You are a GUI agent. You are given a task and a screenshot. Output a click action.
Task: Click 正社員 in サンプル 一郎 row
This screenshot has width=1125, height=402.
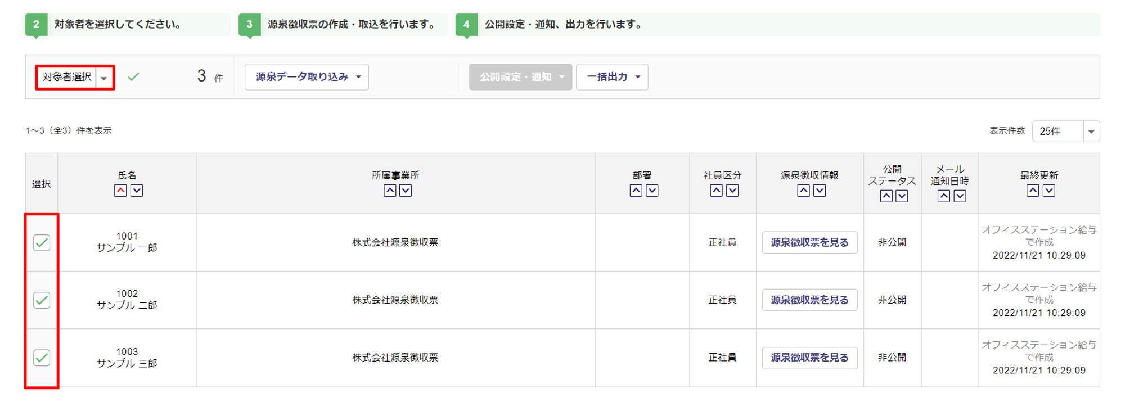pyautogui.click(x=722, y=242)
